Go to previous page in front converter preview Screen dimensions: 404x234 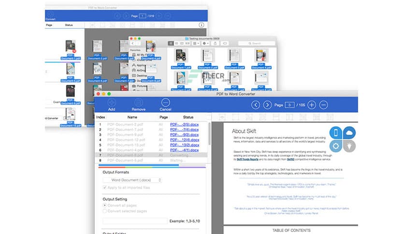pos(256,105)
